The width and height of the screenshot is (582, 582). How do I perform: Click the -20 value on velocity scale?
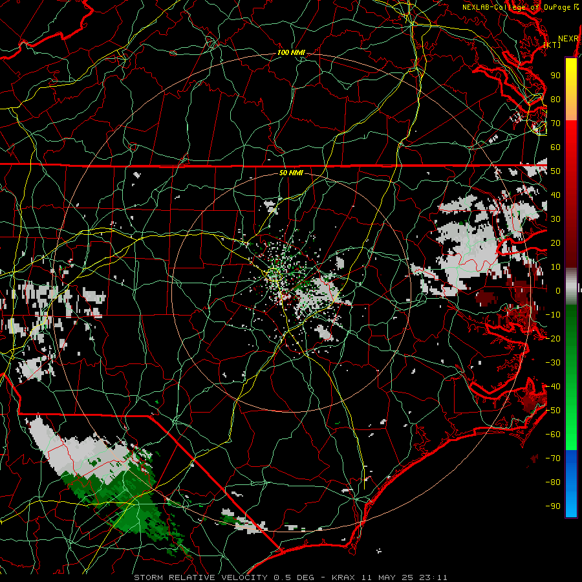click(553, 339)
